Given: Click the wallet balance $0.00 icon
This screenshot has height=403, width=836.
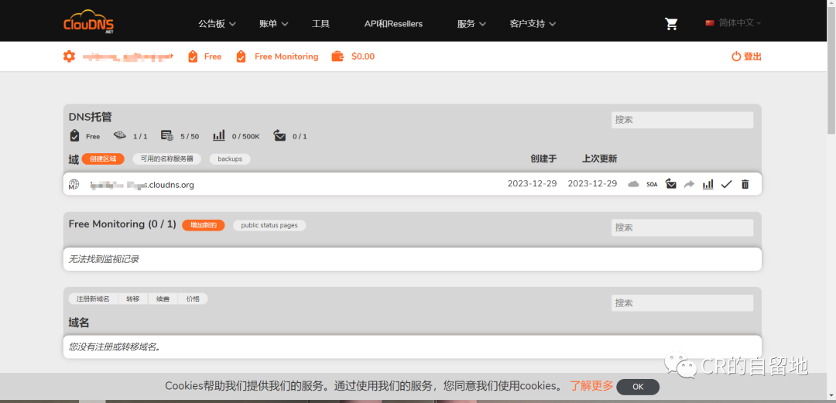Looking at the screenshot, I should click(x=337, y=56).
